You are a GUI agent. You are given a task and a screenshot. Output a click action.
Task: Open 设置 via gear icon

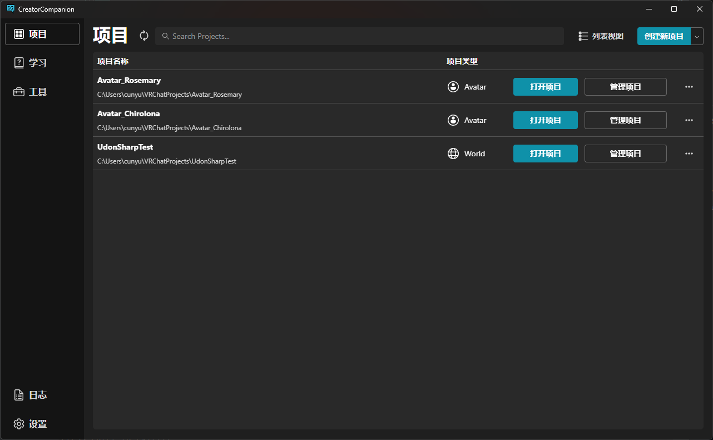19,424
